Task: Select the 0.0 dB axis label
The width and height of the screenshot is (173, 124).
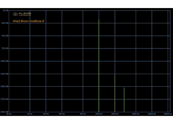Action: coord(6,11)
